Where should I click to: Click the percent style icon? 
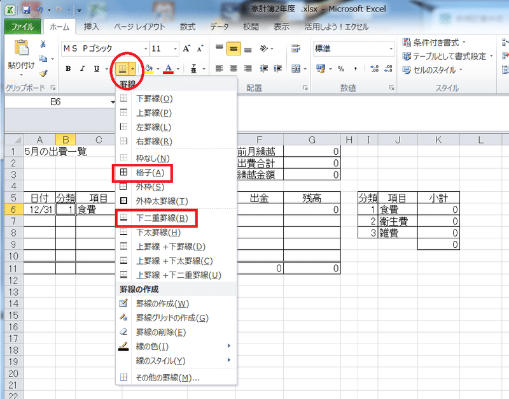pyautogui.click(x=341, y=69)
